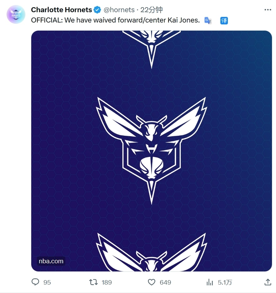The image size is (276, 293).
Task: Click the reply count 95
Action: pos(47,282)
